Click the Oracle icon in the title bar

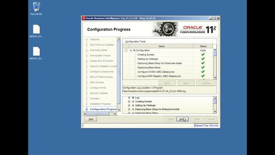84,18
